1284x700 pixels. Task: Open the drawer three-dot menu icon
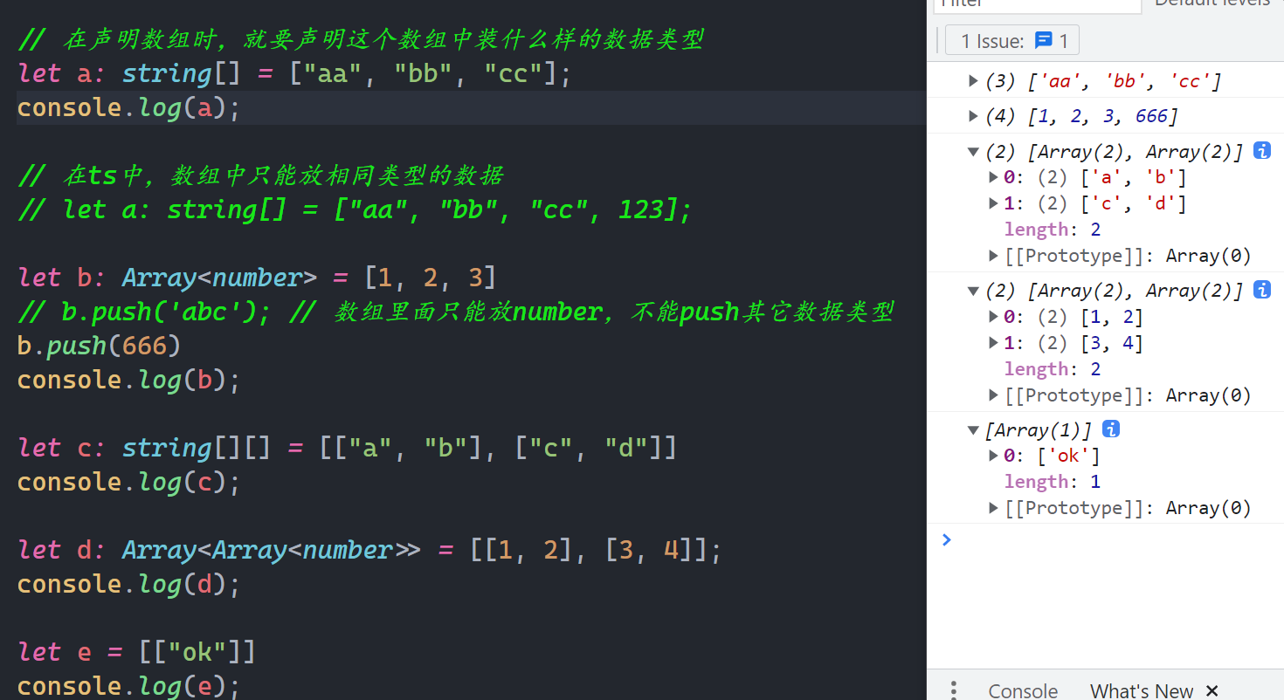point(954,690)
